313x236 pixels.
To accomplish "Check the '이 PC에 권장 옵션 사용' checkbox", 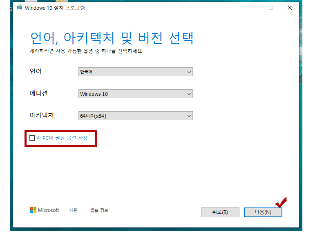I will click(x=32, y=138).
